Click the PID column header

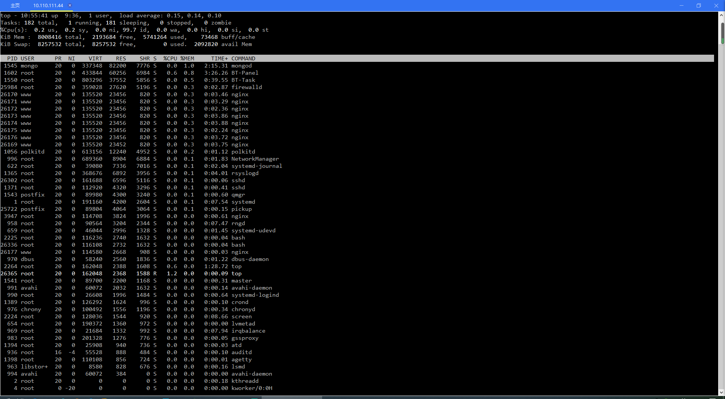click(12, 58)
